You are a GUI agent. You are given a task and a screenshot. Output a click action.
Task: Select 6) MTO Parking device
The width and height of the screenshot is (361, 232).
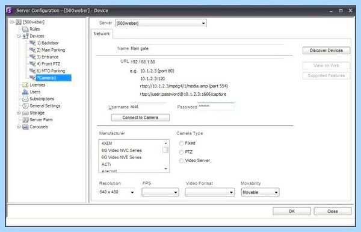click(51, 71)
